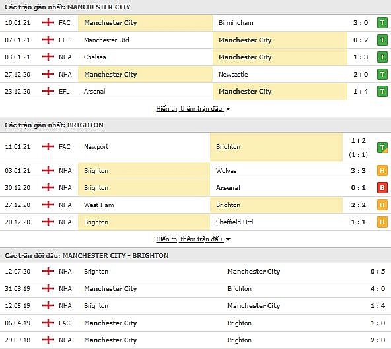Screen dimensions: 391x349
Task: Click green T badge for Chelsea match
Action: (382, 57)
